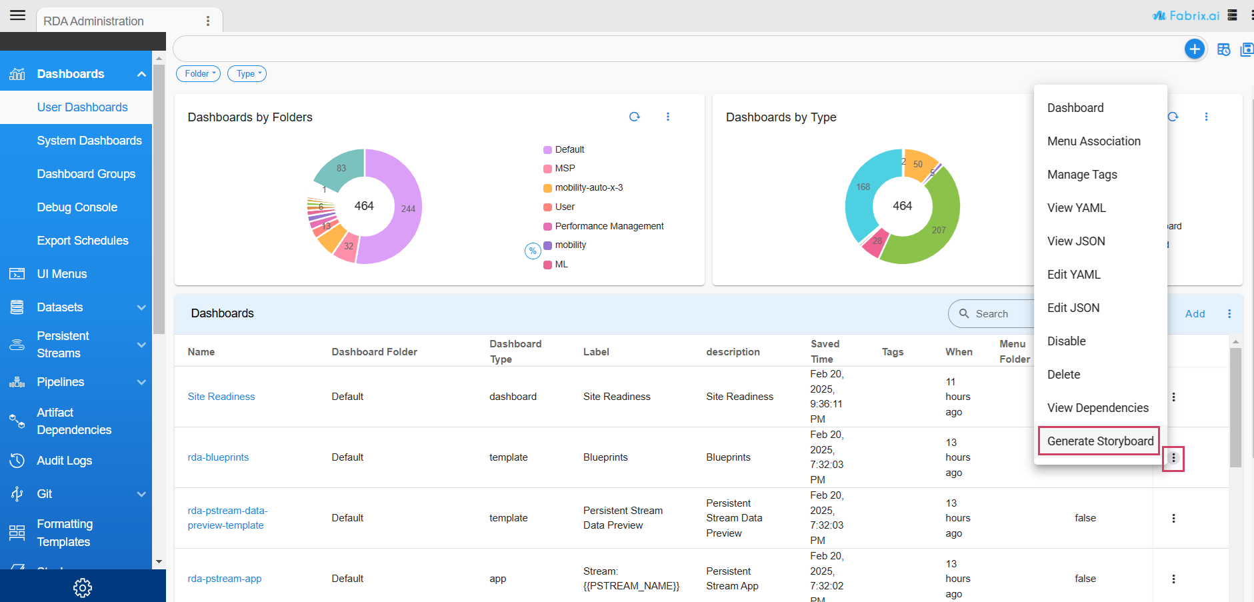Refresh the Dashboards by Folders chart

(634, 117)
